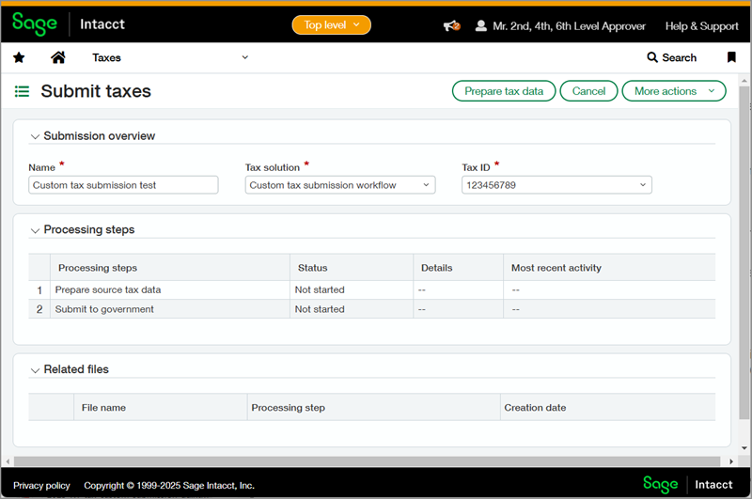Click the user profile icon
Viewport: 752px width, 499px height.
(x=481, y=25)
